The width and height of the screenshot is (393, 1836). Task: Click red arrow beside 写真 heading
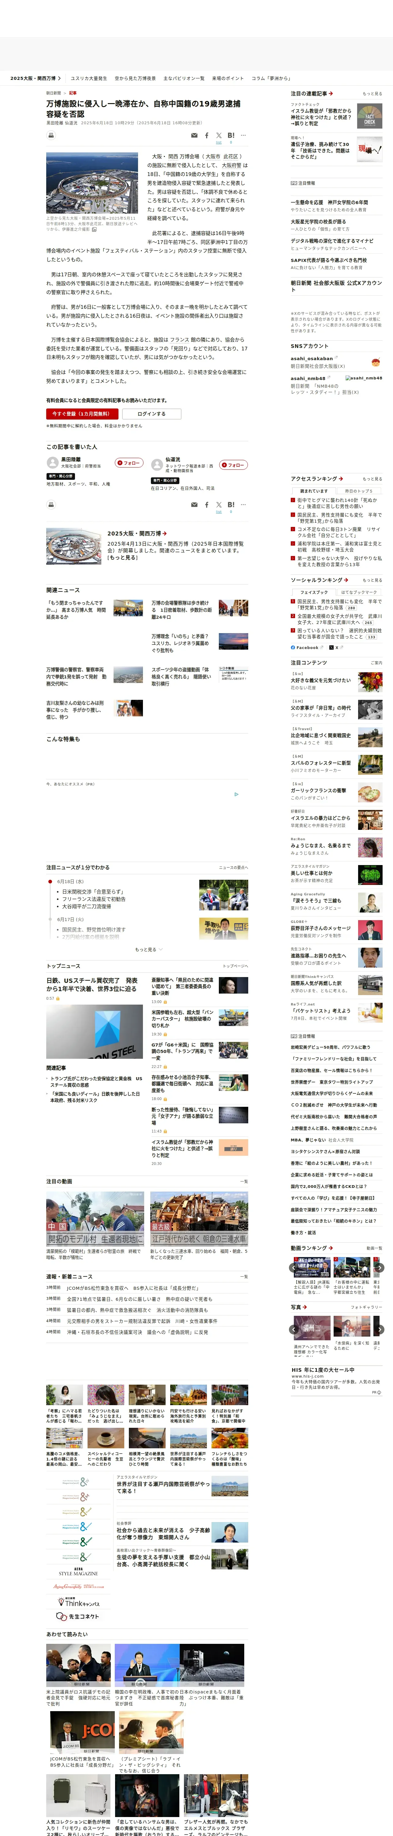pyautogui.click(x=305, y=1307)
